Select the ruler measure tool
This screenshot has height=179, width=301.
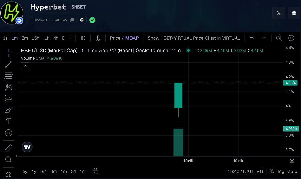click(9, 148)
